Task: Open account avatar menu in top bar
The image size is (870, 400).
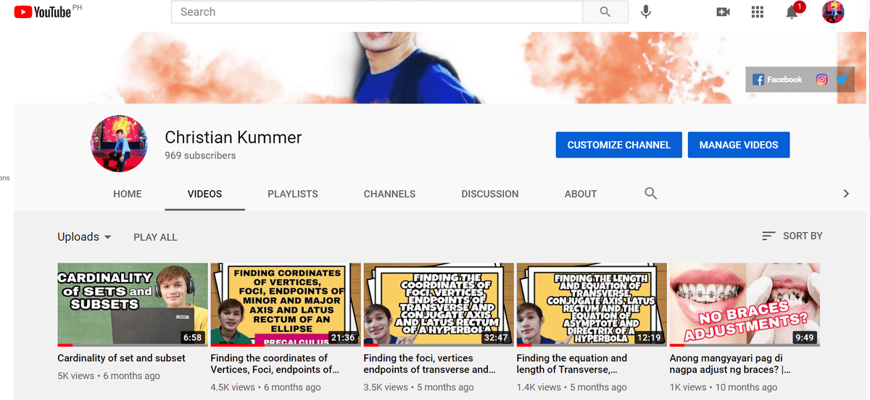Action: [833, 12]
